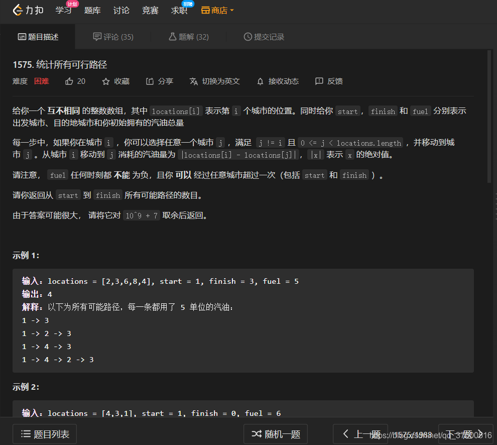This screenshot has height=445, width=497.
Task: Open the 题库 problem bank
Action: click(92, 11)
